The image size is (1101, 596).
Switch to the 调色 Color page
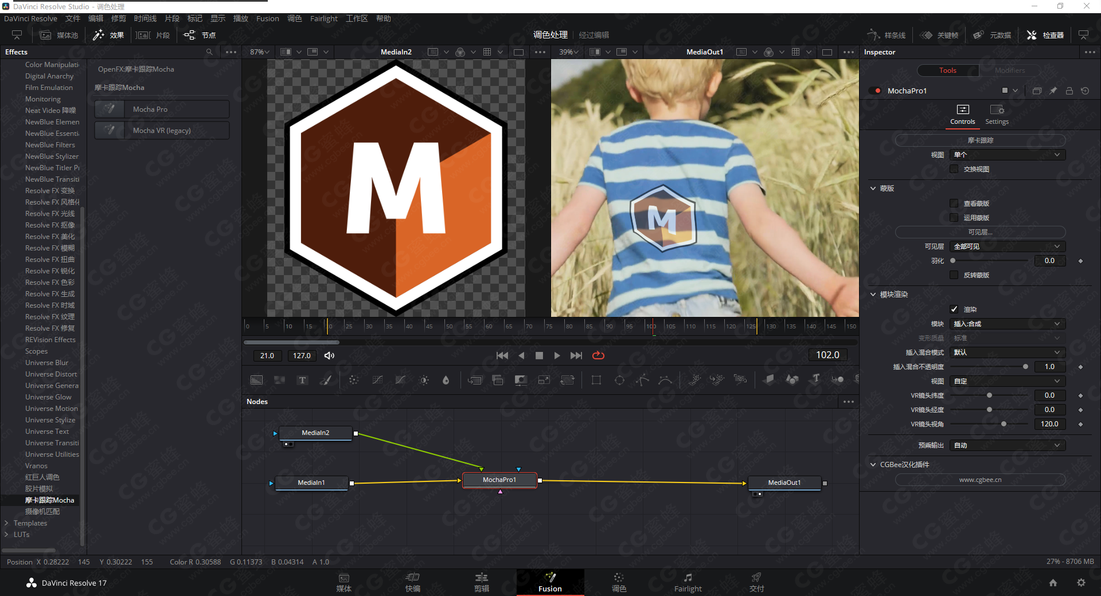(619, 582)
